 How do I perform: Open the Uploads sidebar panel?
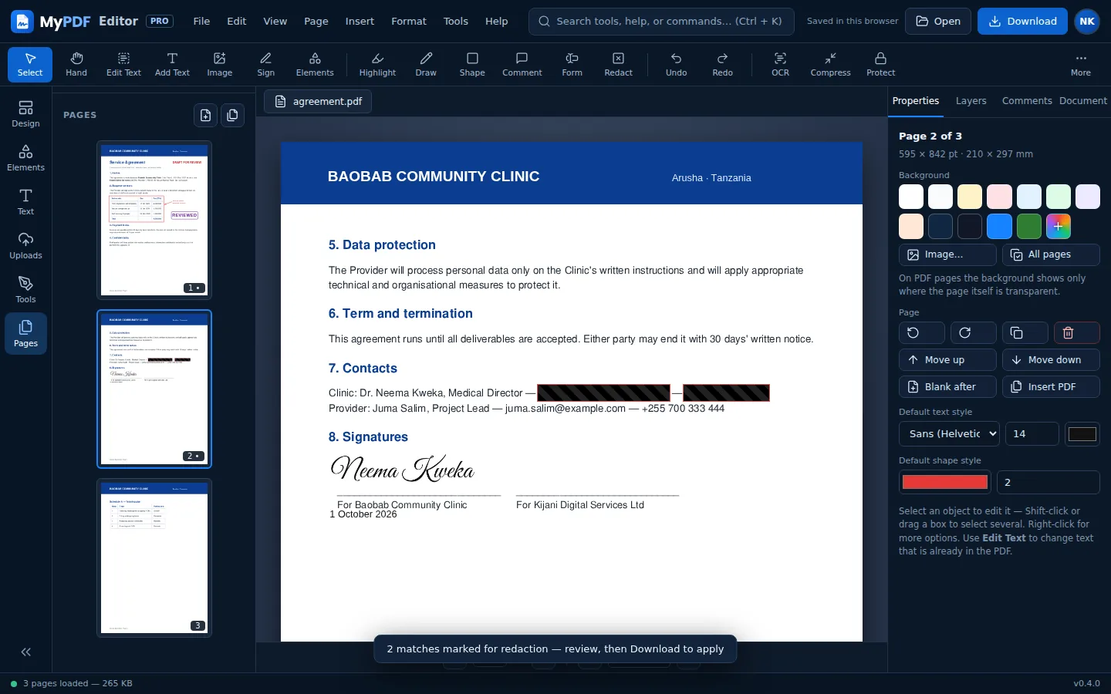25,245
